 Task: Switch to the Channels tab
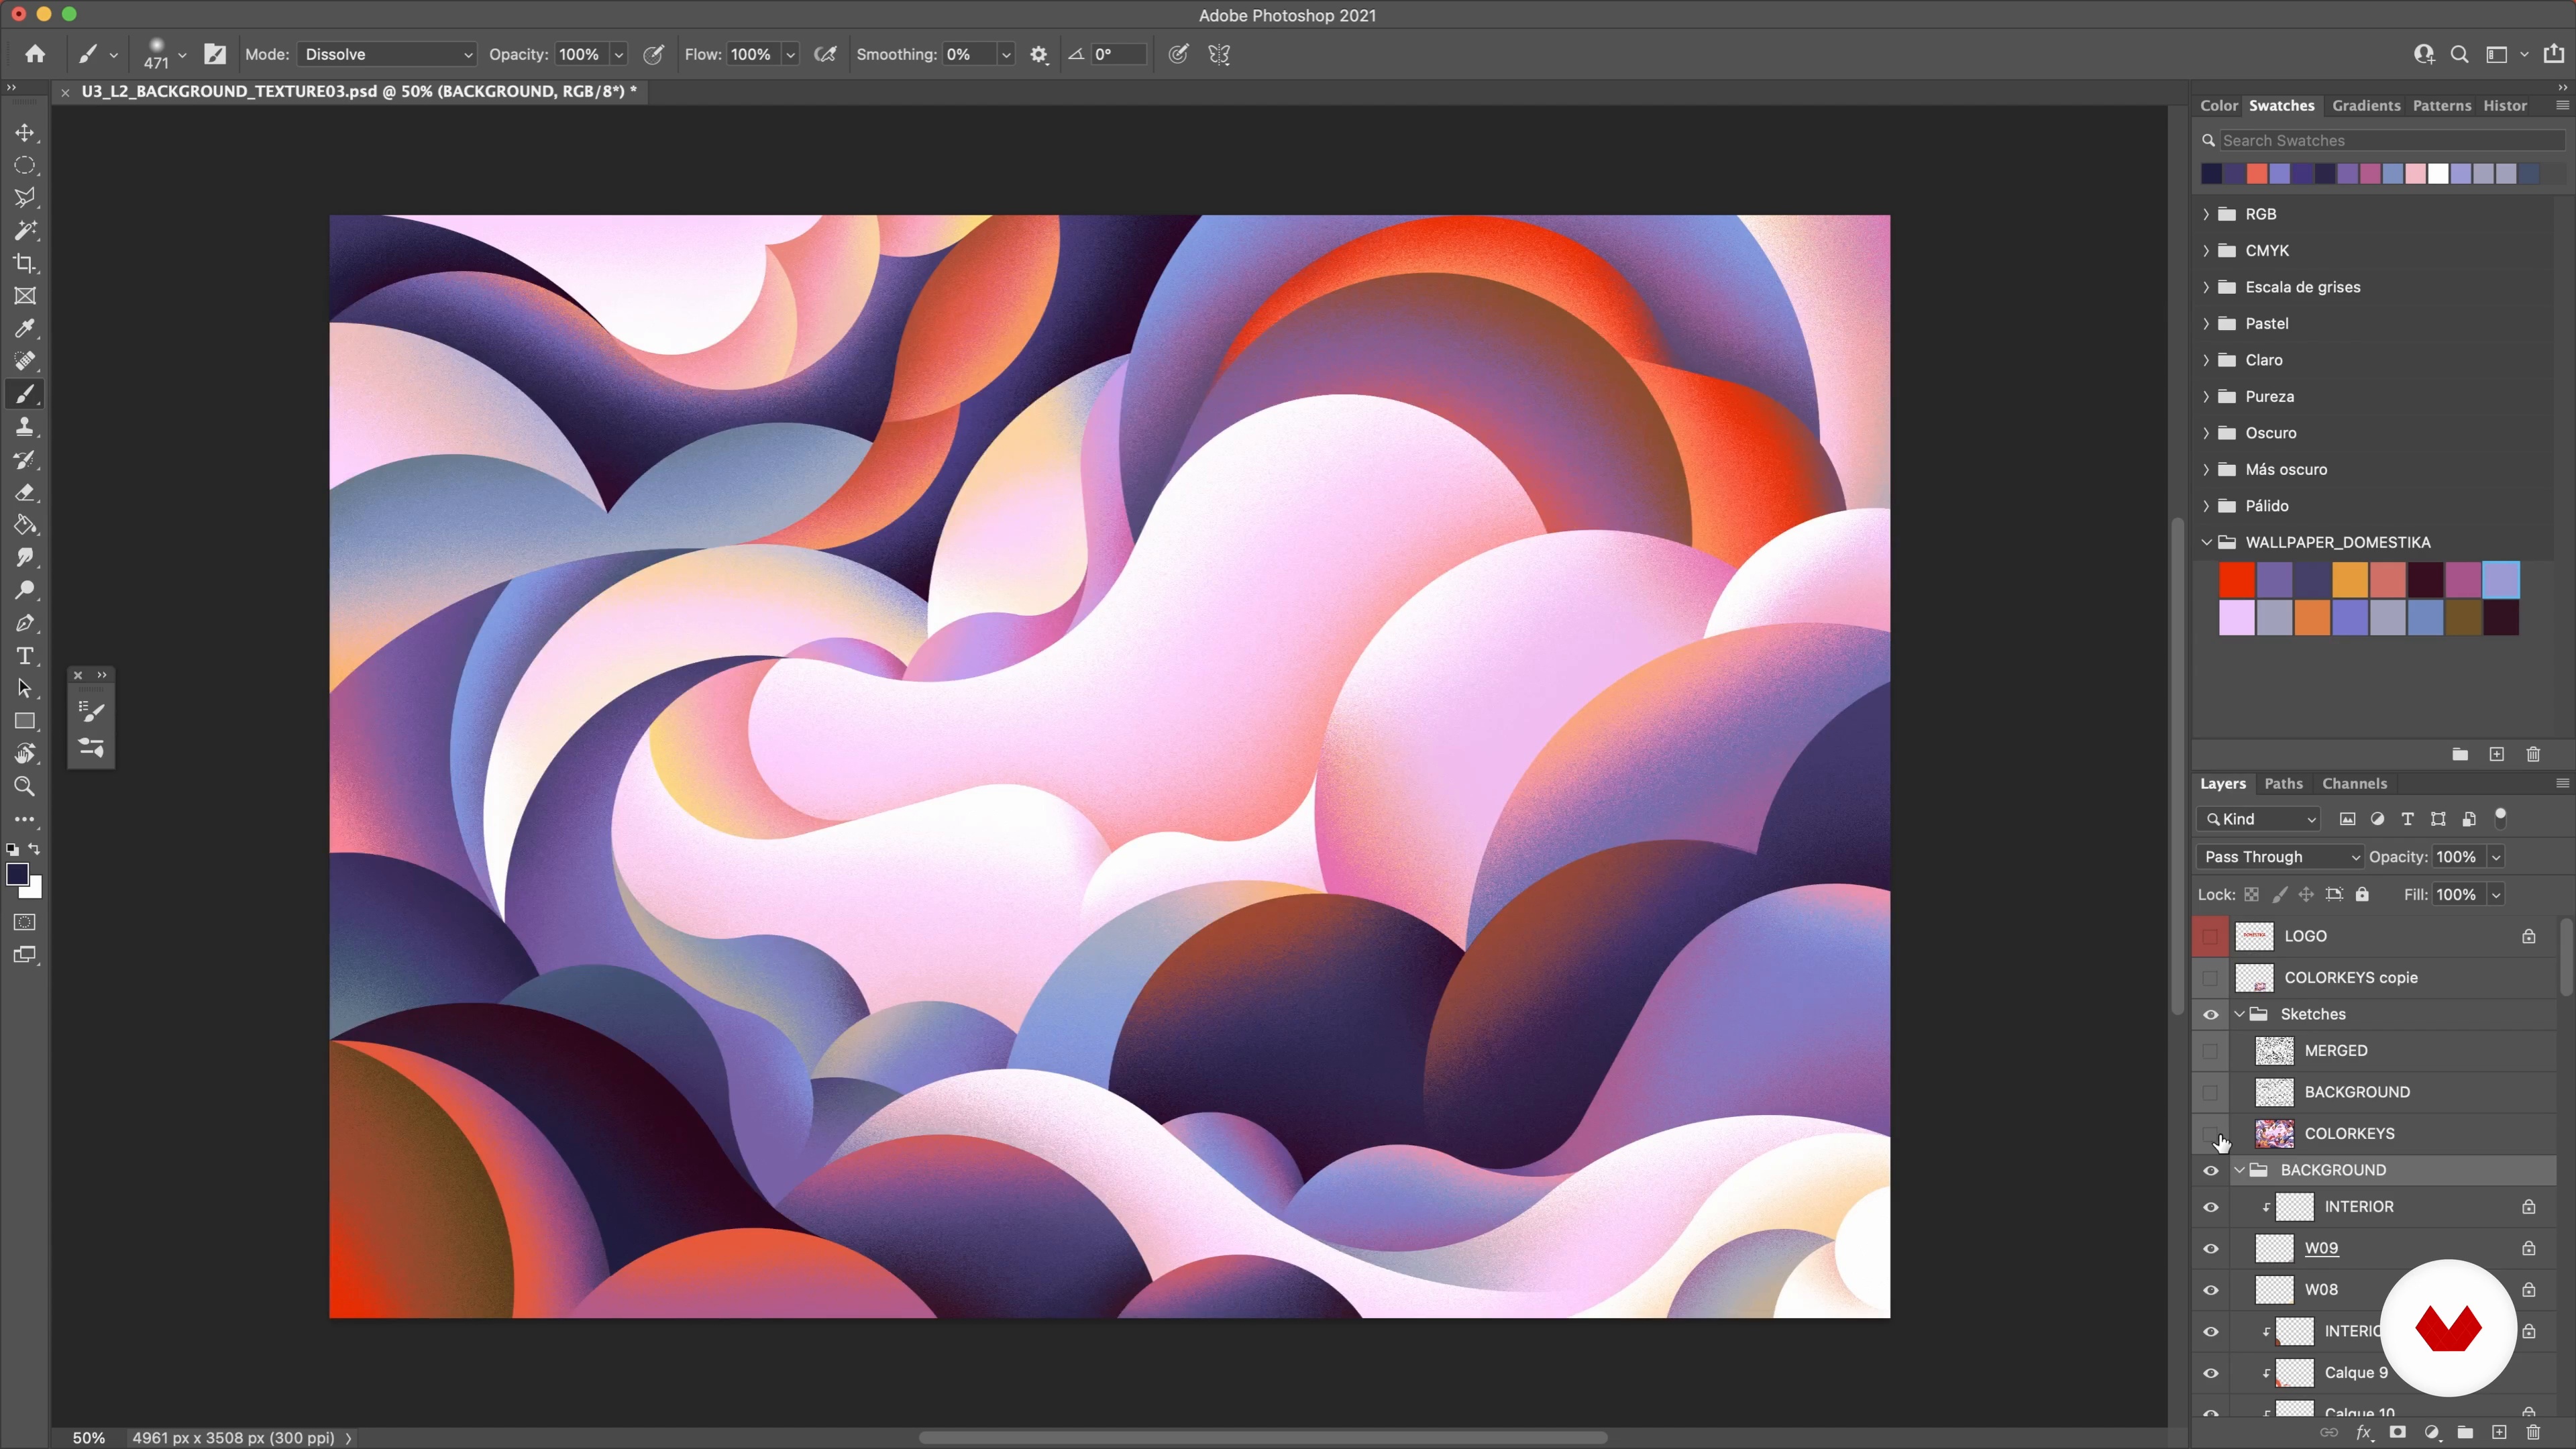[2354, 784]
